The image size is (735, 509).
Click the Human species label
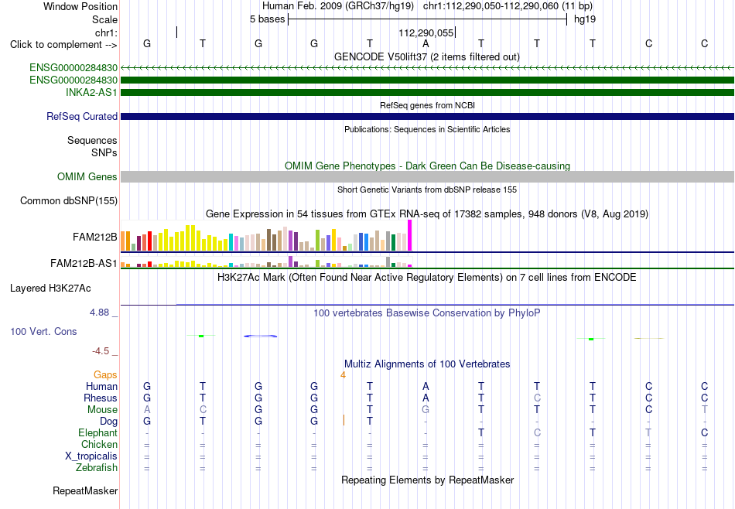tap(101, 386)
